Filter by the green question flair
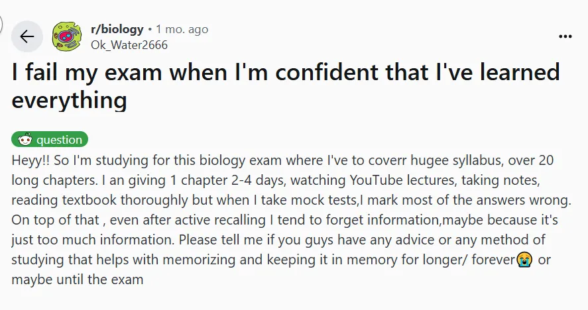588x310 pixels. pyautogui.click(x=50, y=140)
